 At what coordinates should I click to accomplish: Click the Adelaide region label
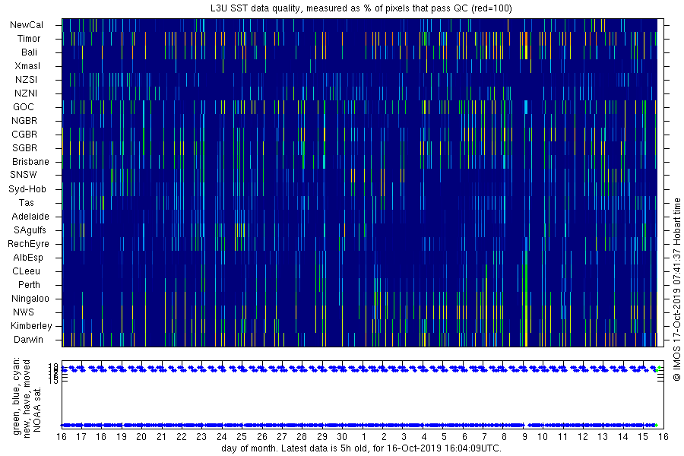click(30, 217)
